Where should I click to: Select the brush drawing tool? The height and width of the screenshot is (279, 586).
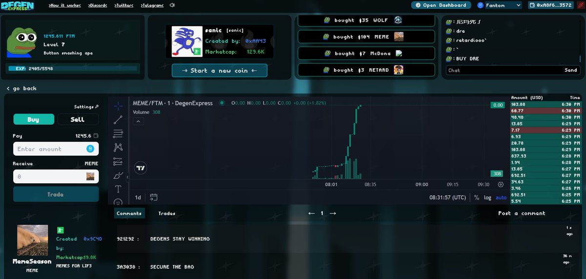[x=118, y=175]
